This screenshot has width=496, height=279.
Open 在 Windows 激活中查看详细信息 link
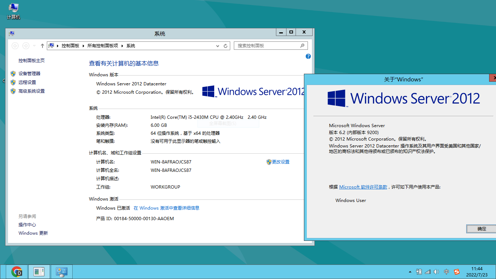[166, 208]
